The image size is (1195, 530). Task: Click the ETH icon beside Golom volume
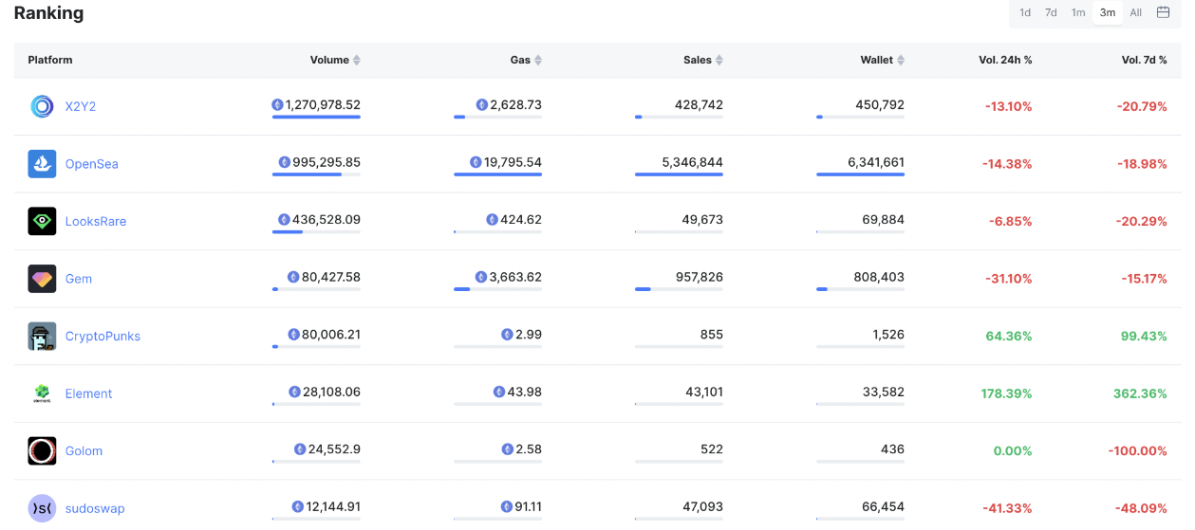pyautogui.click(x=300, y=449)
